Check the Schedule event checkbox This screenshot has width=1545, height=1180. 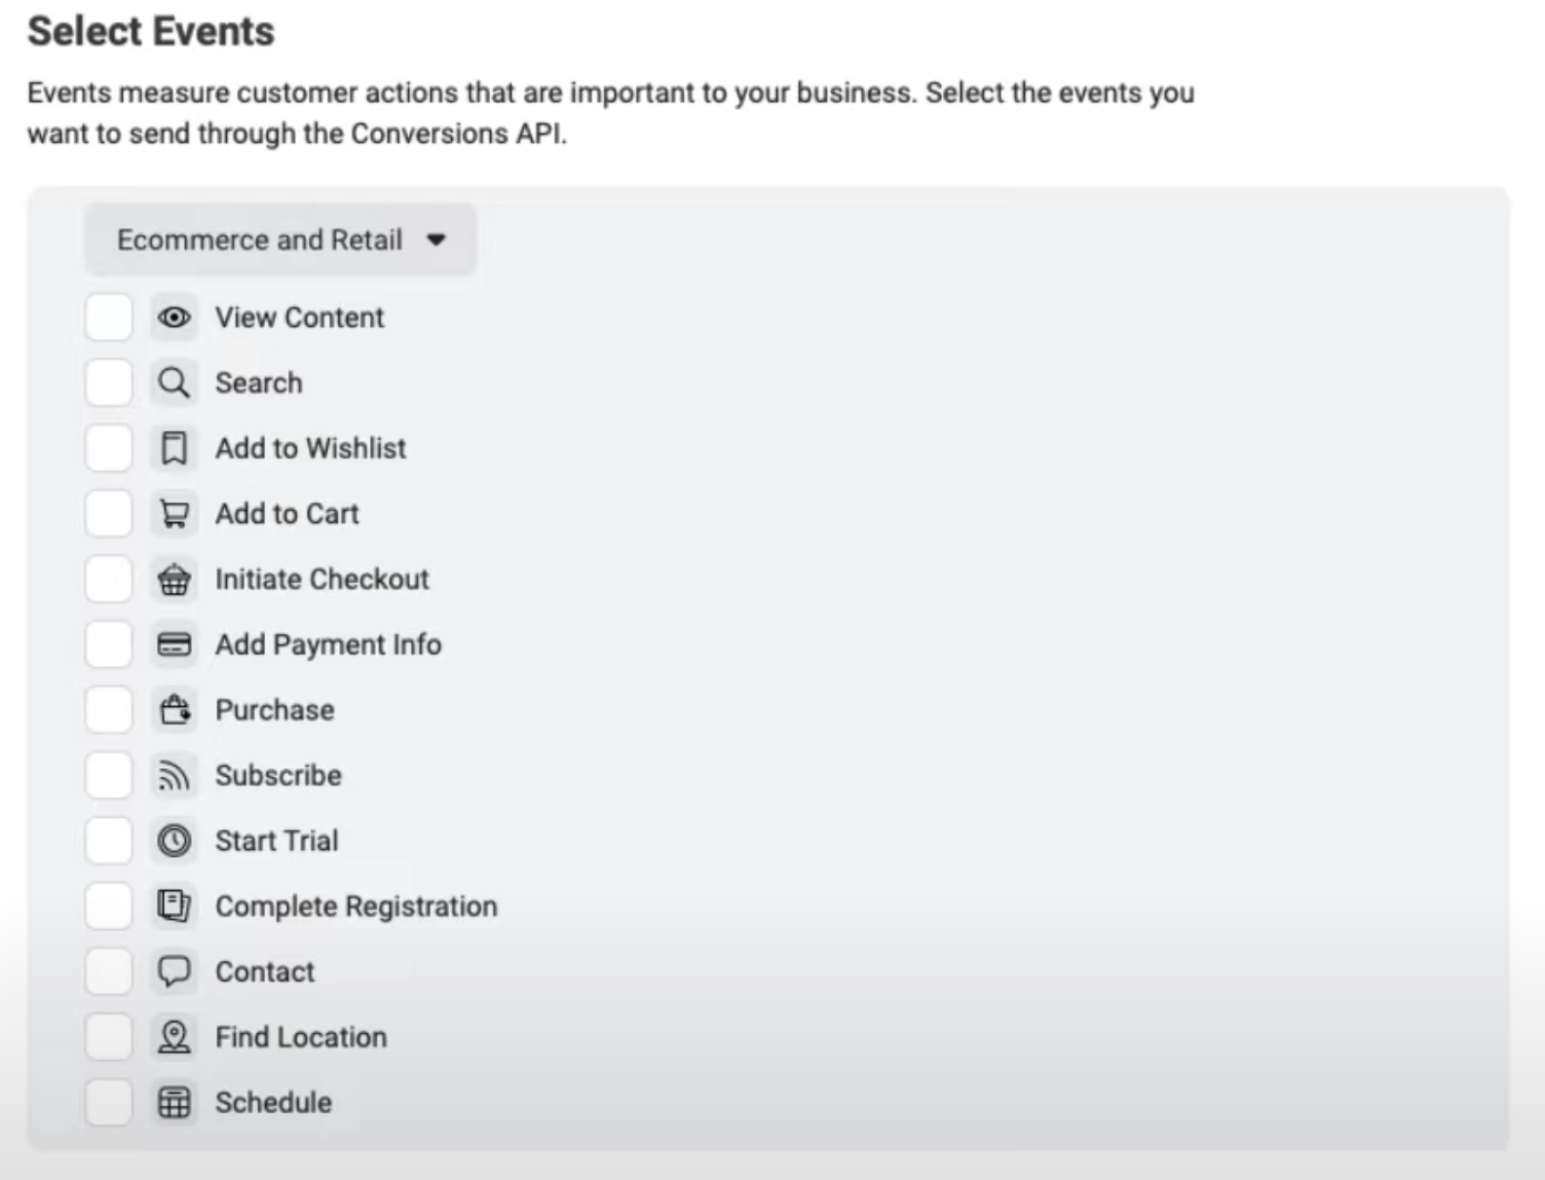point(108,1102)
